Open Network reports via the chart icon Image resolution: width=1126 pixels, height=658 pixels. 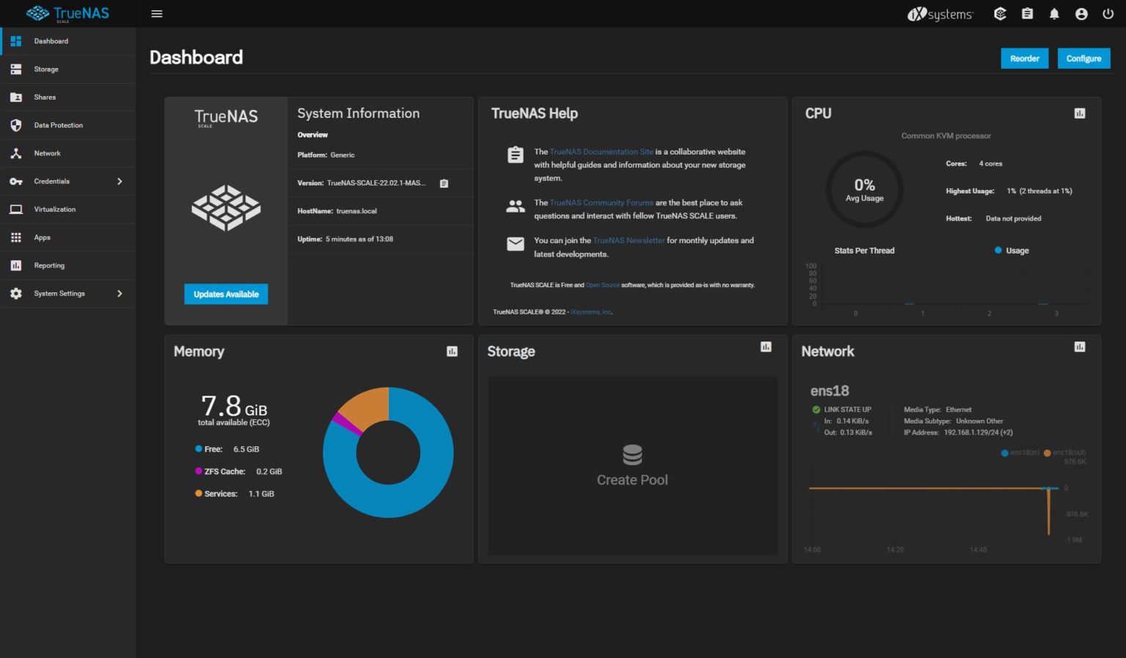pyautogui.click(x=1079, y=346)
